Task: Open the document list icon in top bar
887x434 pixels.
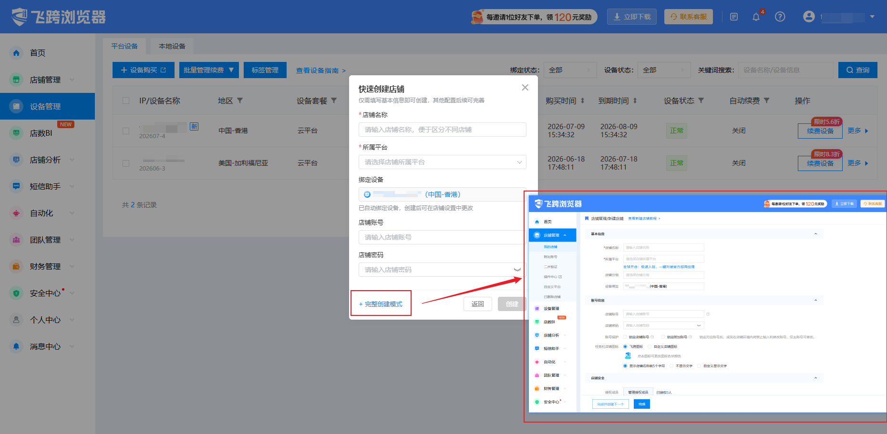Action: coord(734,17)
